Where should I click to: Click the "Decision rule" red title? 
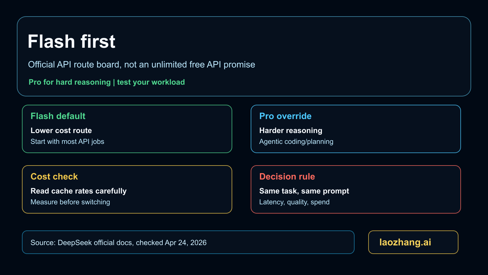tap(287, 177)
